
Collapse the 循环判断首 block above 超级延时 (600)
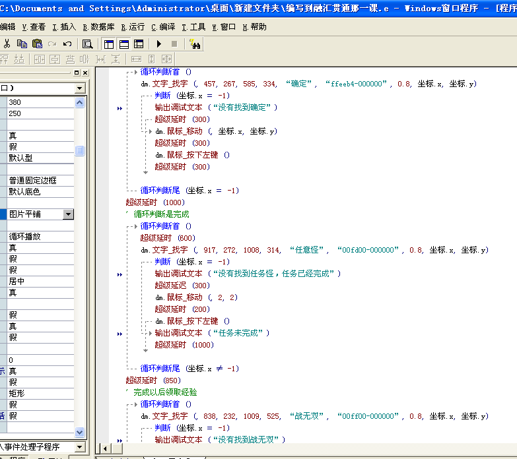coord(136,226)
